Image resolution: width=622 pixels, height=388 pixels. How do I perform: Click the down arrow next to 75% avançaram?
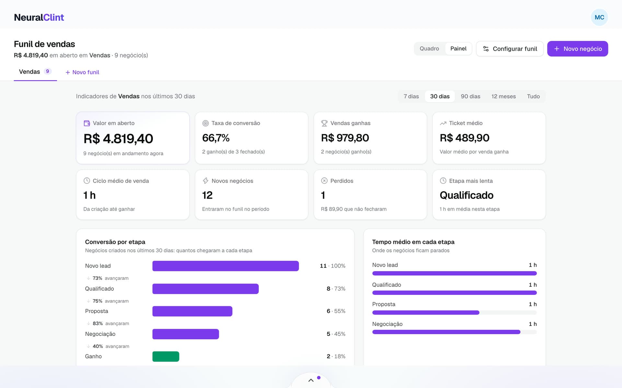pos(88,301)
